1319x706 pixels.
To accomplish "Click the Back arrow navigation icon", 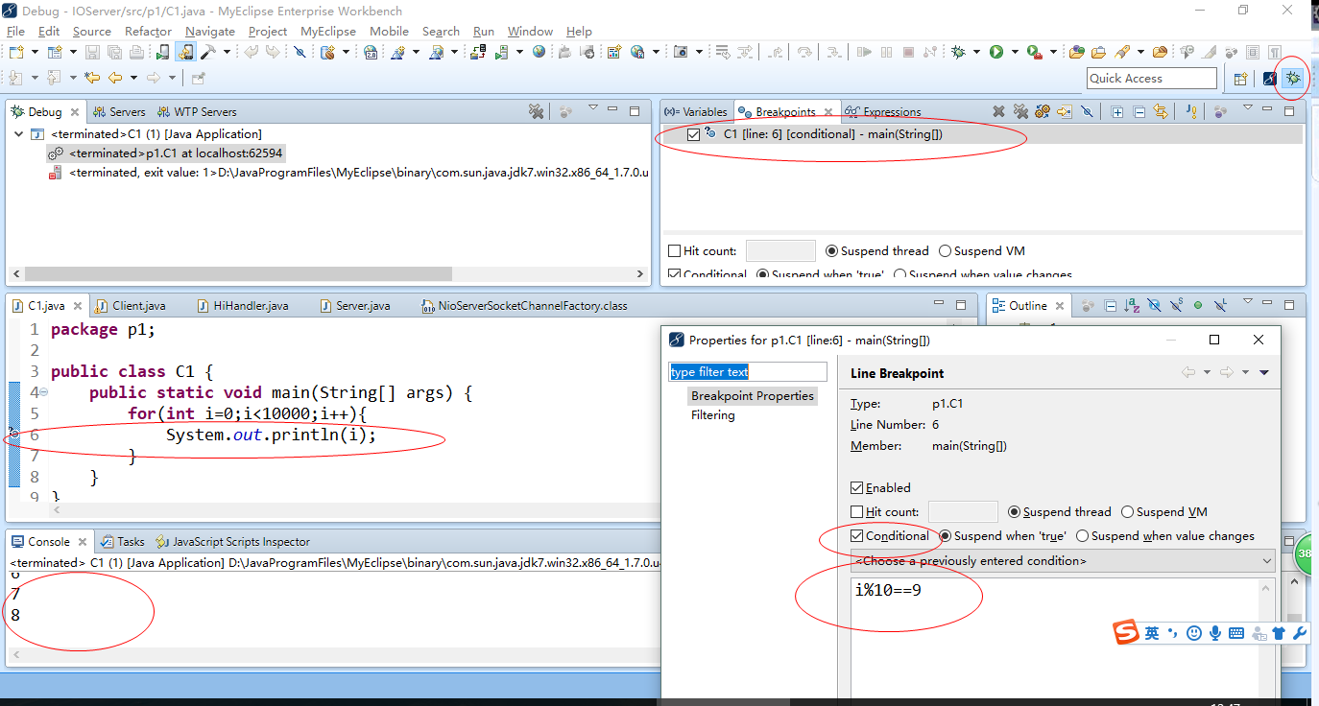I will [115, 78].
